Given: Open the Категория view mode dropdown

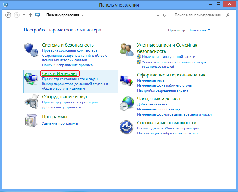Looking at the screenshot, I should [200, 30].
